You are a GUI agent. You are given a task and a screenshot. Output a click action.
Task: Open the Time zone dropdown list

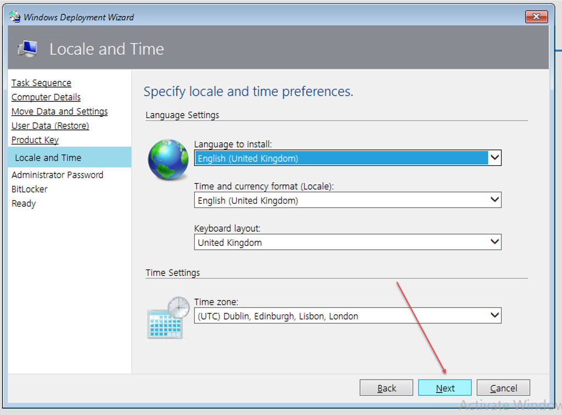tap(494, 316)
